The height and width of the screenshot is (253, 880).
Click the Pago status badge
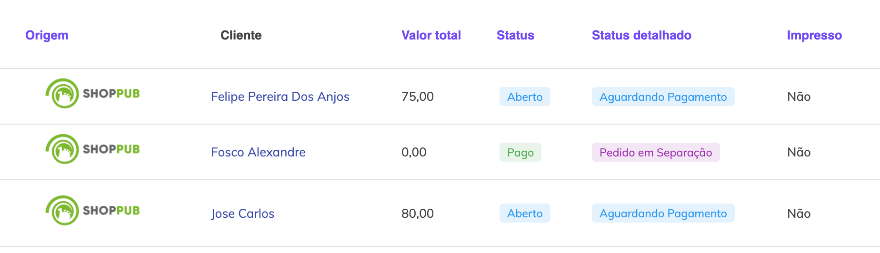[x=520, y=153]
